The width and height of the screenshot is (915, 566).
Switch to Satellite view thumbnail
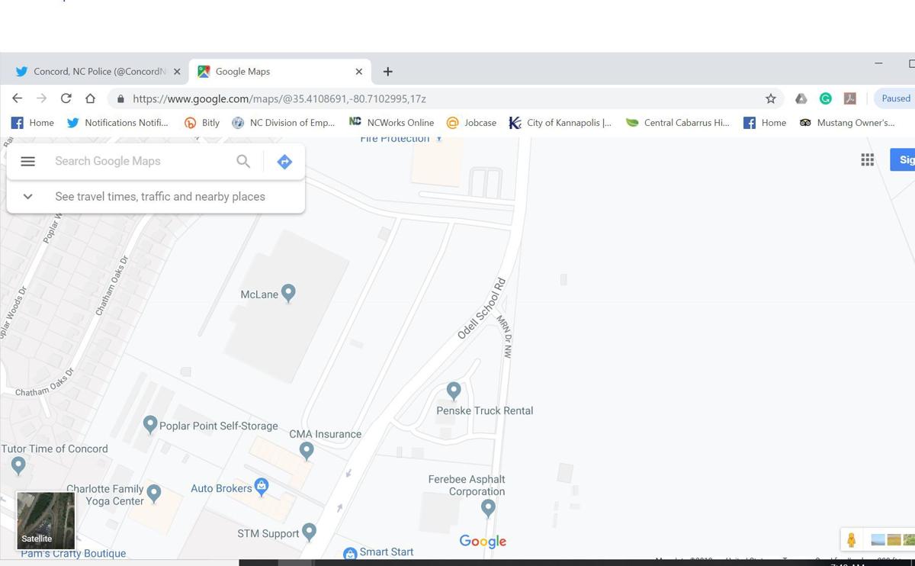(x=46, y=520)
